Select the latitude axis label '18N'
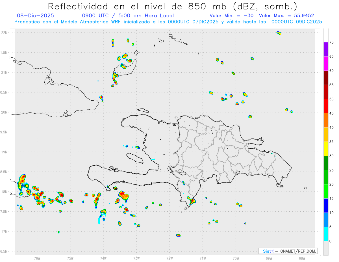The height and width of the screenshot is (262, 339). click(x=5, y=192)
